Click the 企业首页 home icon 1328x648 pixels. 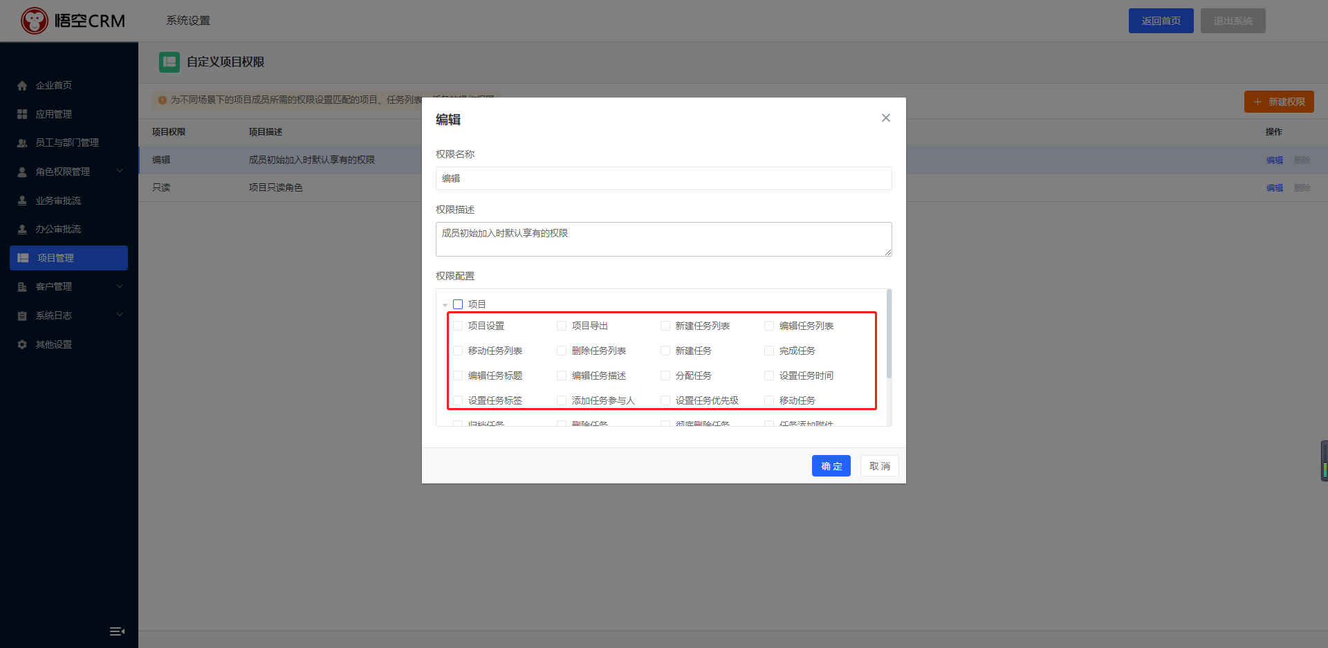pos(22,86)
